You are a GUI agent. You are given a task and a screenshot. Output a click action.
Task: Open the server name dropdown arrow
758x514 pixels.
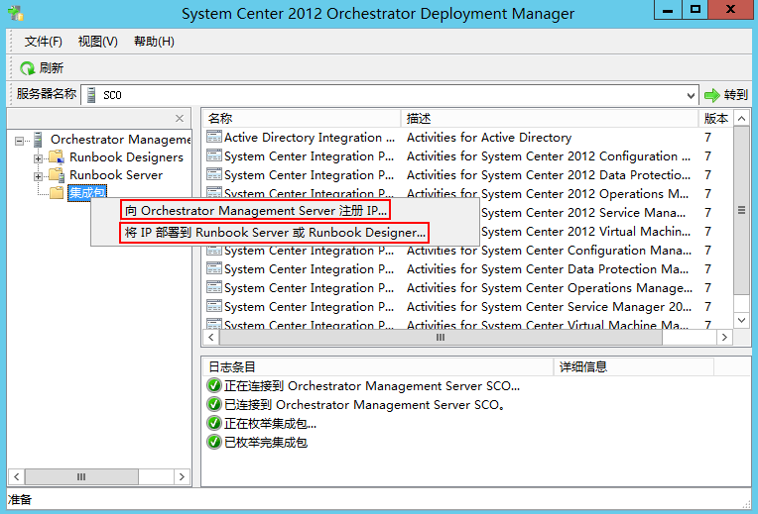point(691,95)
